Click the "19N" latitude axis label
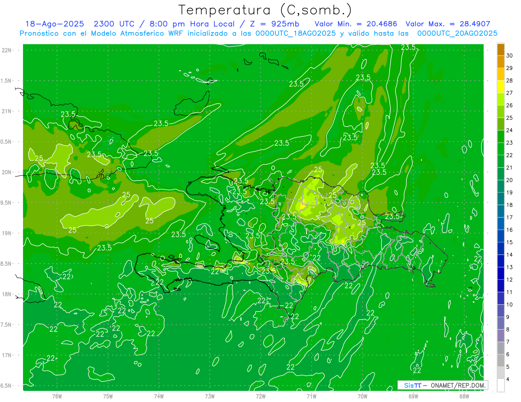The width and height of the screenshot is (521, 402). 7,233
